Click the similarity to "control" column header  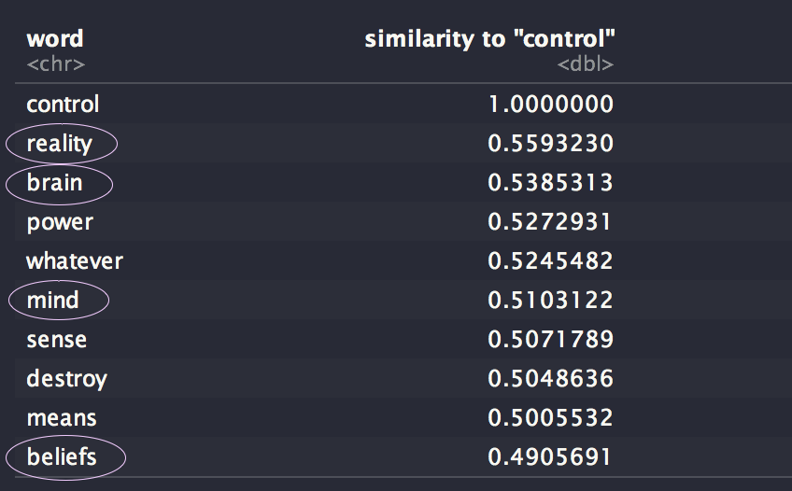[x=490, y=39]
